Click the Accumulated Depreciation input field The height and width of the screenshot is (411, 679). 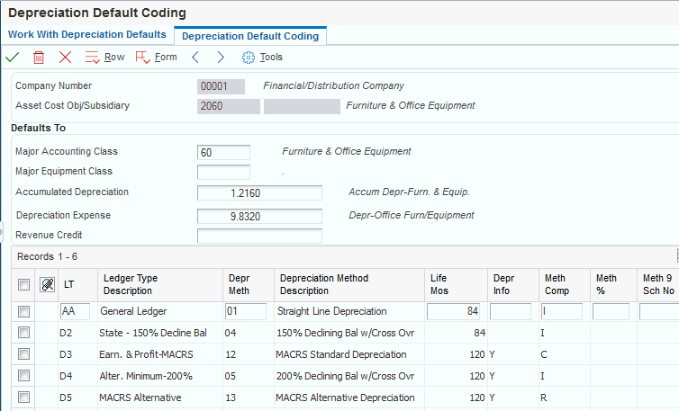click(x=259, y=192)
